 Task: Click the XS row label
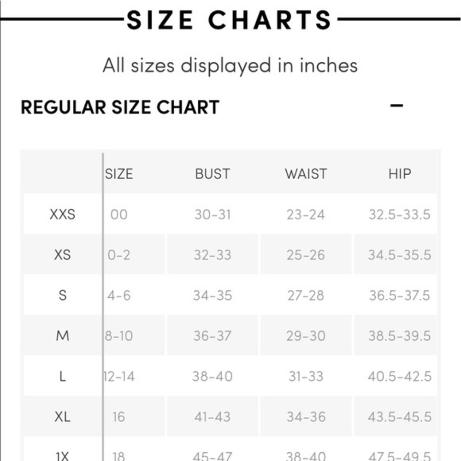coord(62,255)
